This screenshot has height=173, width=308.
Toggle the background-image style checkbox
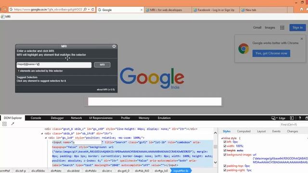click(x=225, y=155)
